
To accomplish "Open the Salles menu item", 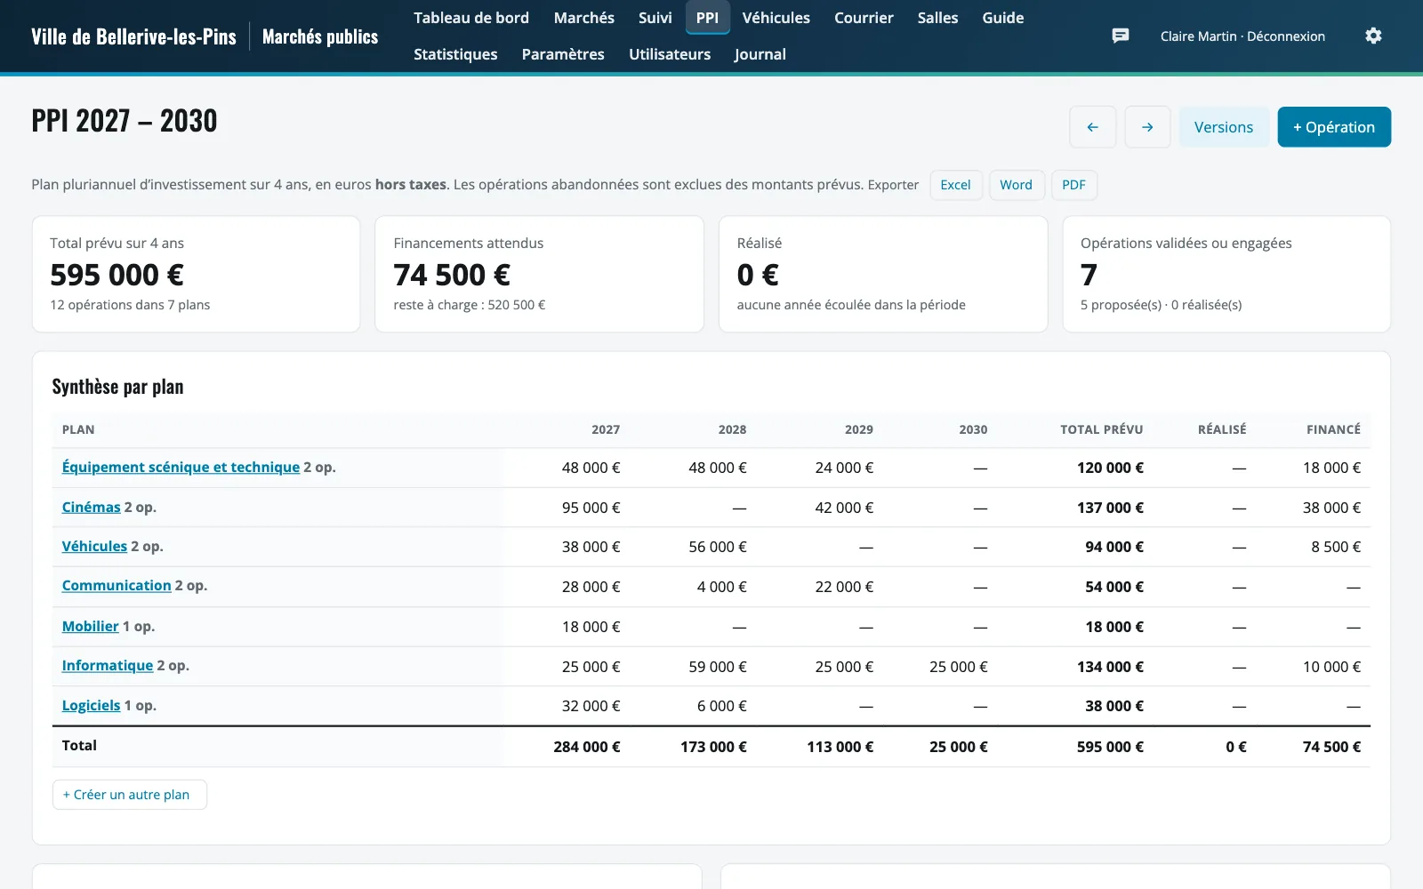I will click(938, 18).
